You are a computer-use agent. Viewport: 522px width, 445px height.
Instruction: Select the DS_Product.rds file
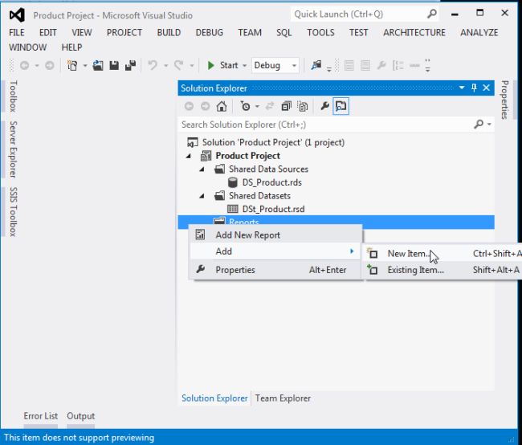[x=271, y=182]
